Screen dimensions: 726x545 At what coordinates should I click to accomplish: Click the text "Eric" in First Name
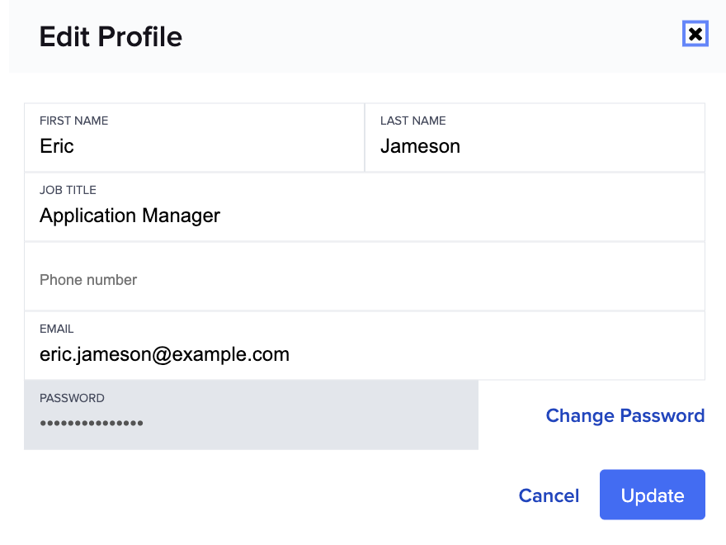[57, 146]
